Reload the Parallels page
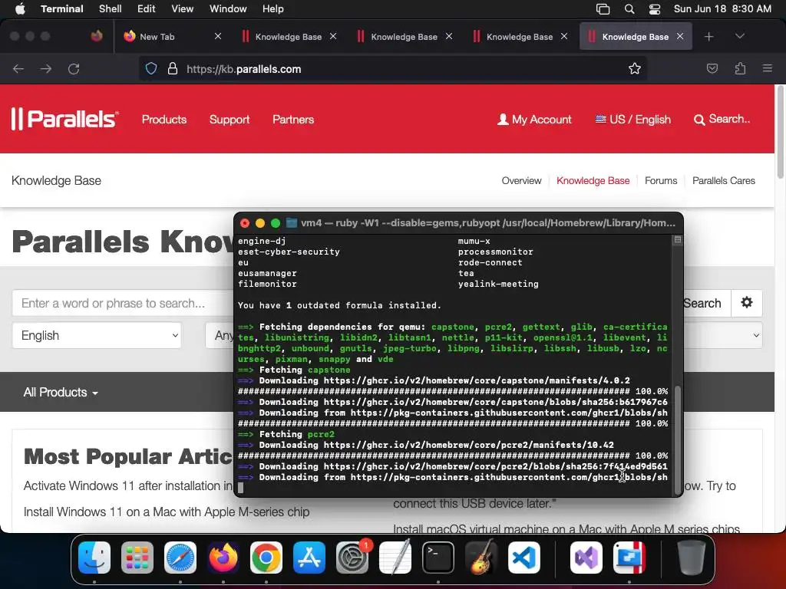The width and height of the screenshot is (786, 589). tap(74, 69)
